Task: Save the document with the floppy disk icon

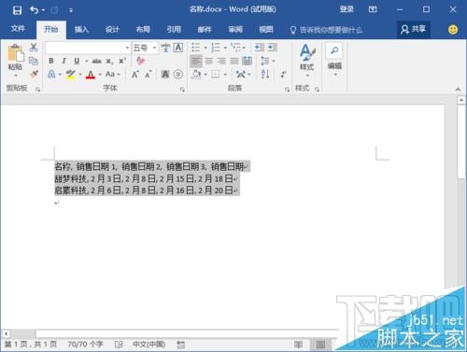Action: click(17, 10)
